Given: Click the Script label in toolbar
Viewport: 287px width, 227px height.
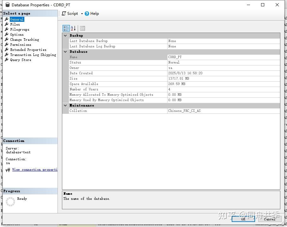Looking at the screenshot, I should click(x=72, y=14).
